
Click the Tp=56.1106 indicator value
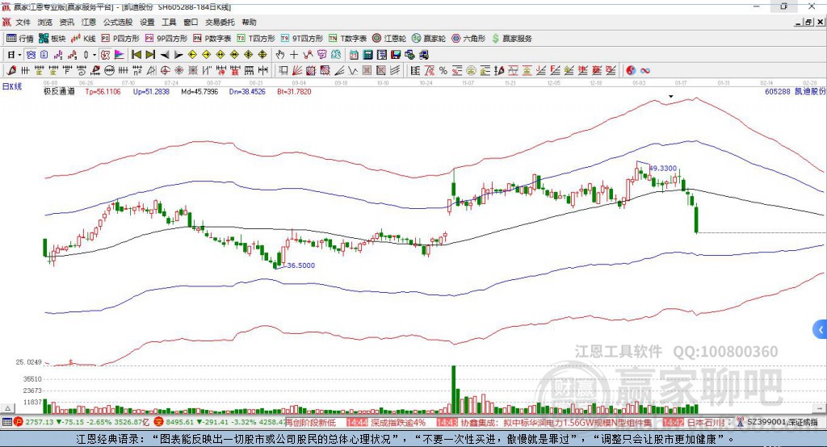(x=103, y=92)
